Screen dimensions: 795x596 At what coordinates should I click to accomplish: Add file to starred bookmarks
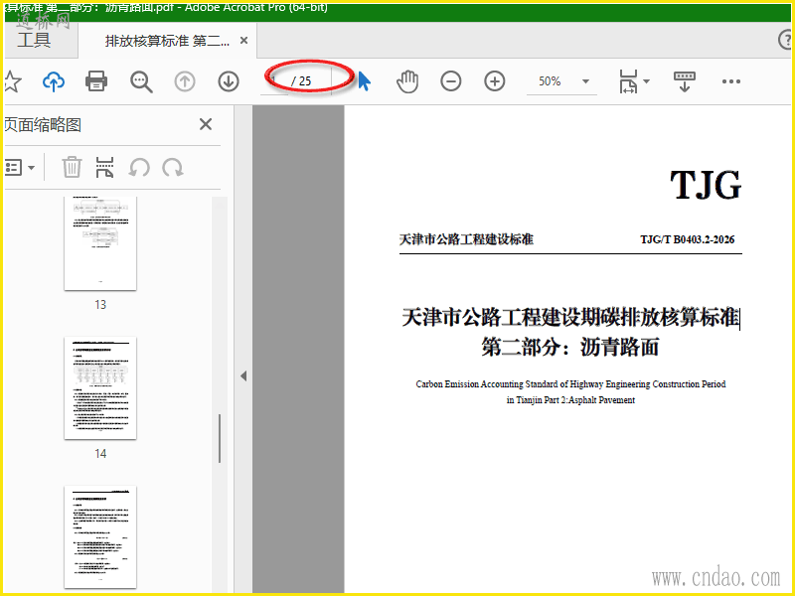point(12,81)
